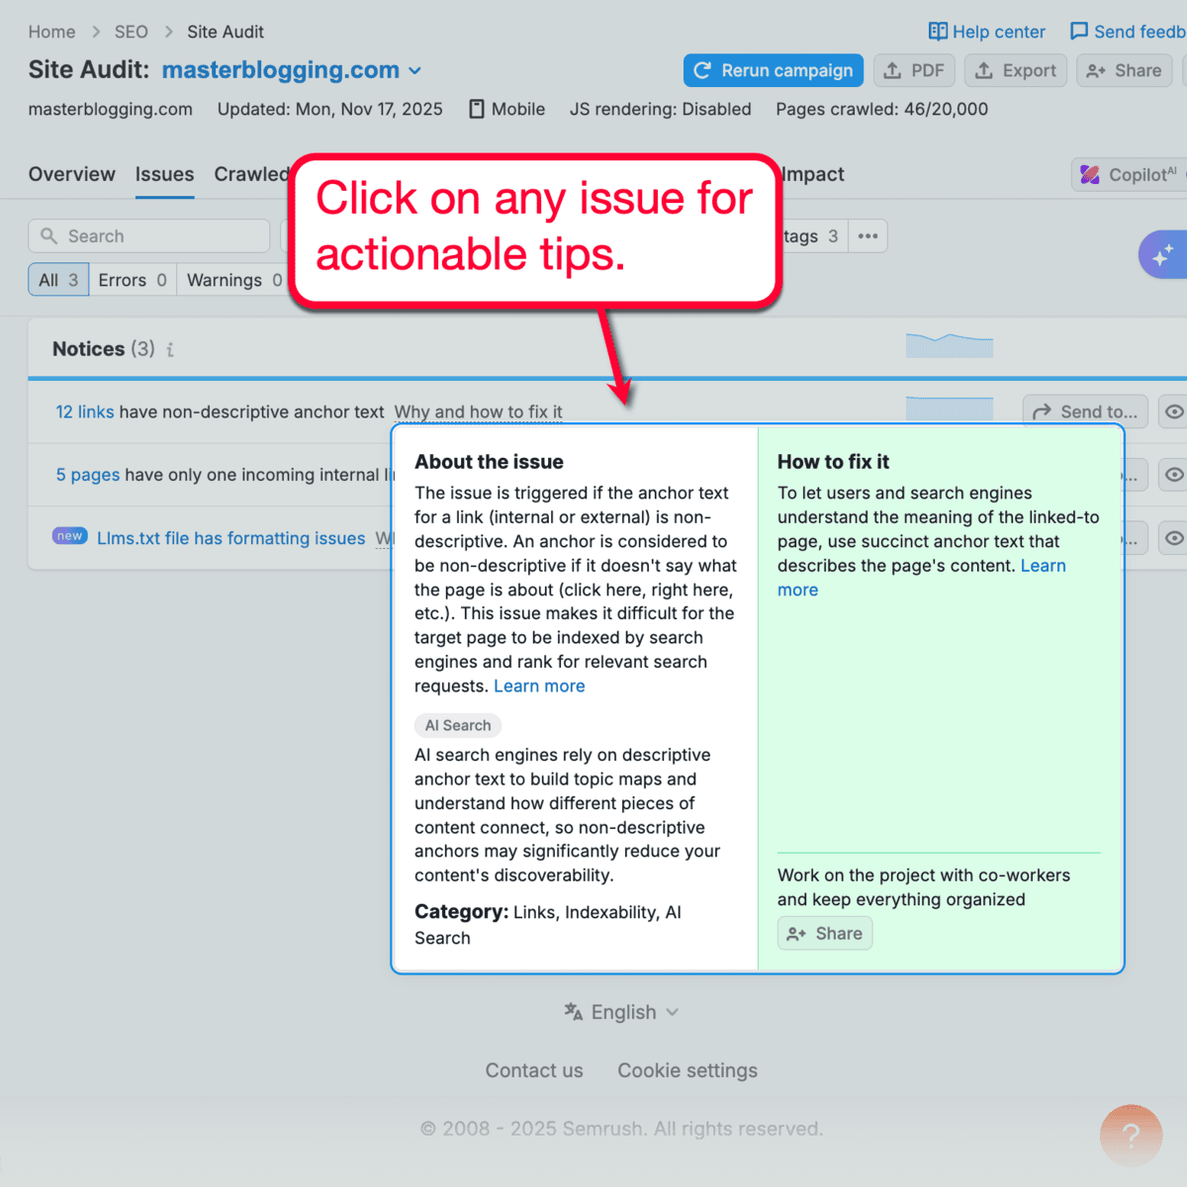Click the floating question mark help bubble
The image size is (1187, 1187).
coord(1131,1136)
